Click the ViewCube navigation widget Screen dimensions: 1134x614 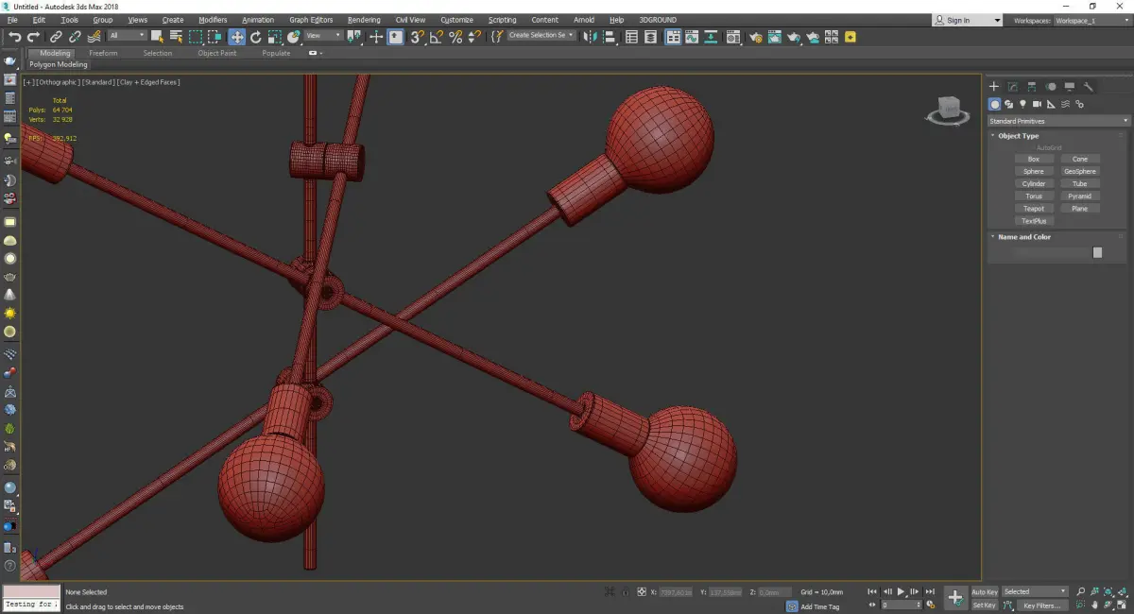coord(948,110)
